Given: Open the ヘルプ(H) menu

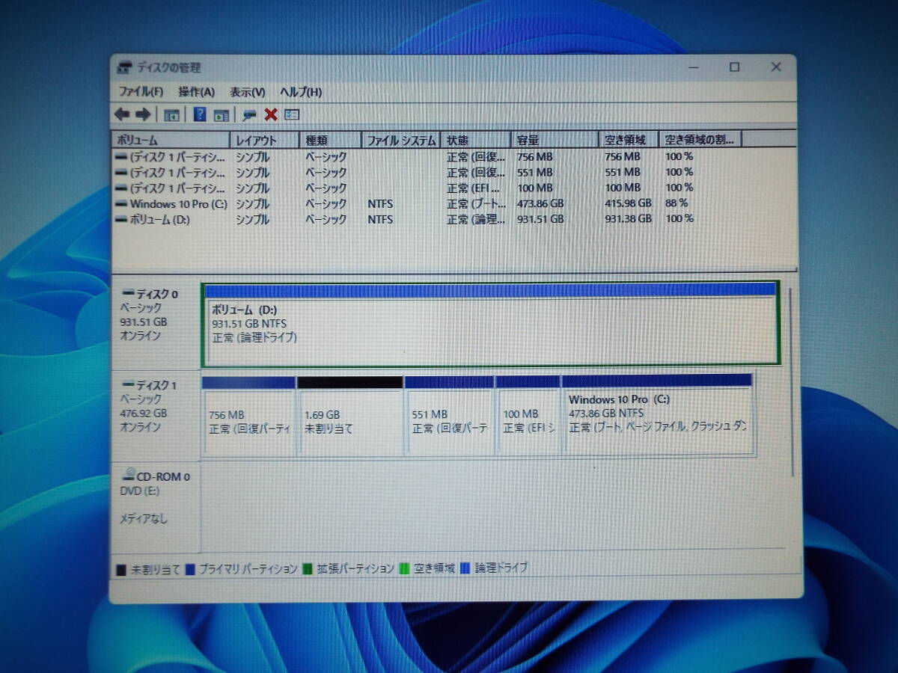Looking at the screenshot, I should [301, 92].
